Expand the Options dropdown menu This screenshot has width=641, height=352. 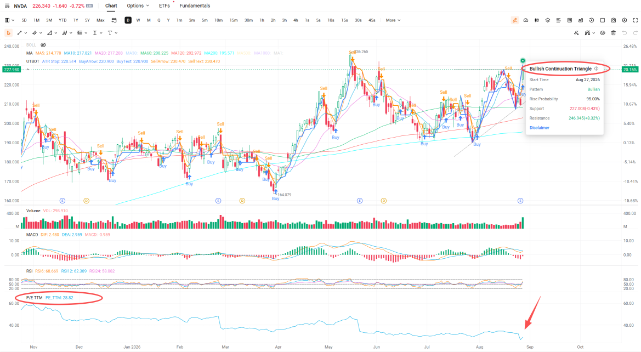[x=138, y=5]
